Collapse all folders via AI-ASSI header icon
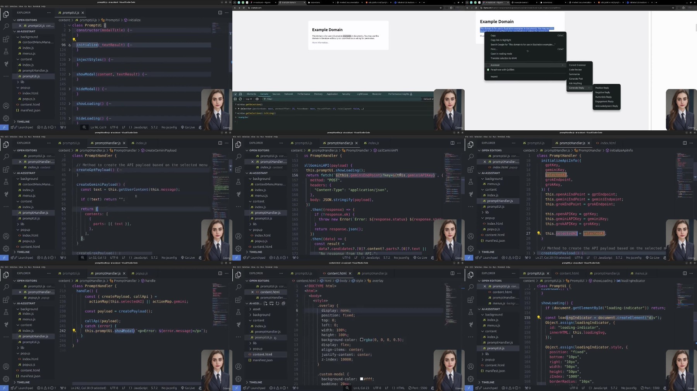Image resolution: width=697 pixels, height=391 pixels. coord(283,303)
